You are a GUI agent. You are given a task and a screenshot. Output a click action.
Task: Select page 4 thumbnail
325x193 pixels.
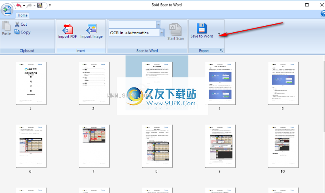[x=220, y=83]
